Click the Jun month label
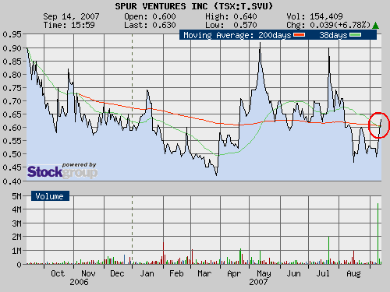This screenshot has width=390, height=292. point(293,273)
